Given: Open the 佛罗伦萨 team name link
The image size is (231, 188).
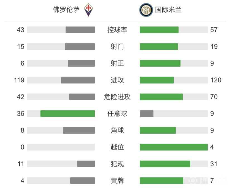Looking at the screenshot, I should (x=66, y=10).
